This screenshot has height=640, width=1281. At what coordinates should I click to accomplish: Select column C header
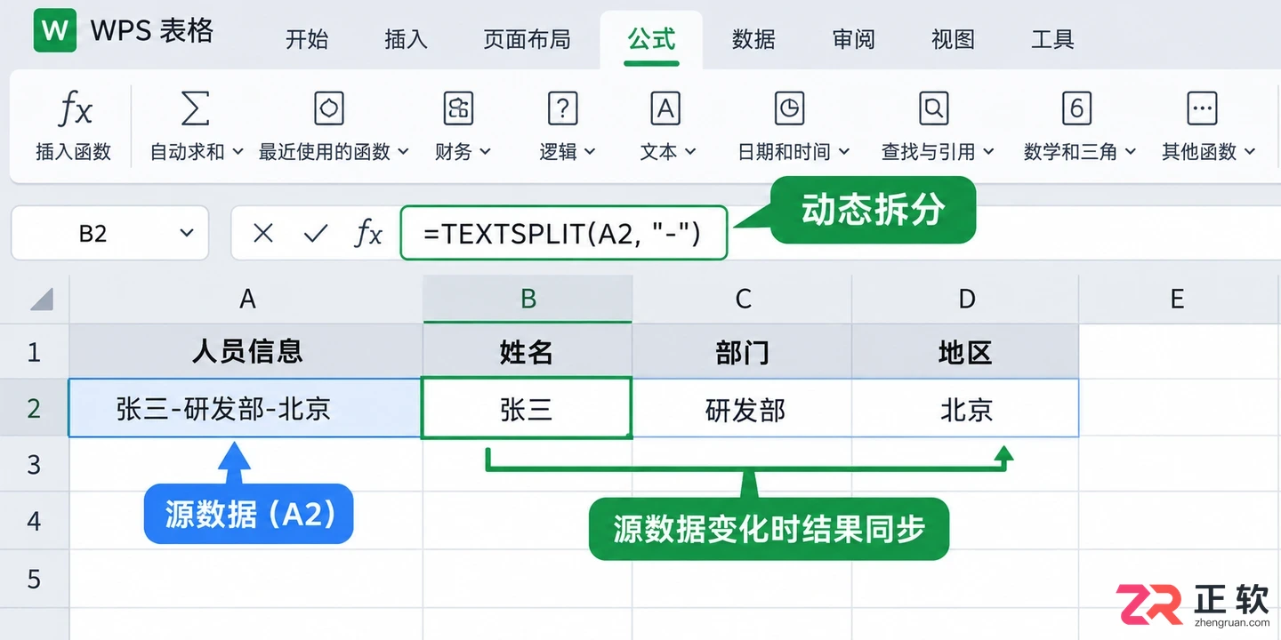pyautogui.click(x=743, y=300)
